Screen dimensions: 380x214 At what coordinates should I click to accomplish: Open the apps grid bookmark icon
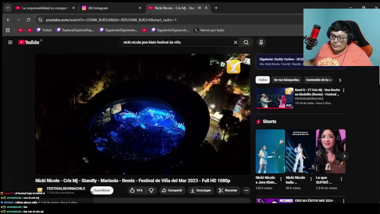pos(8,30)
